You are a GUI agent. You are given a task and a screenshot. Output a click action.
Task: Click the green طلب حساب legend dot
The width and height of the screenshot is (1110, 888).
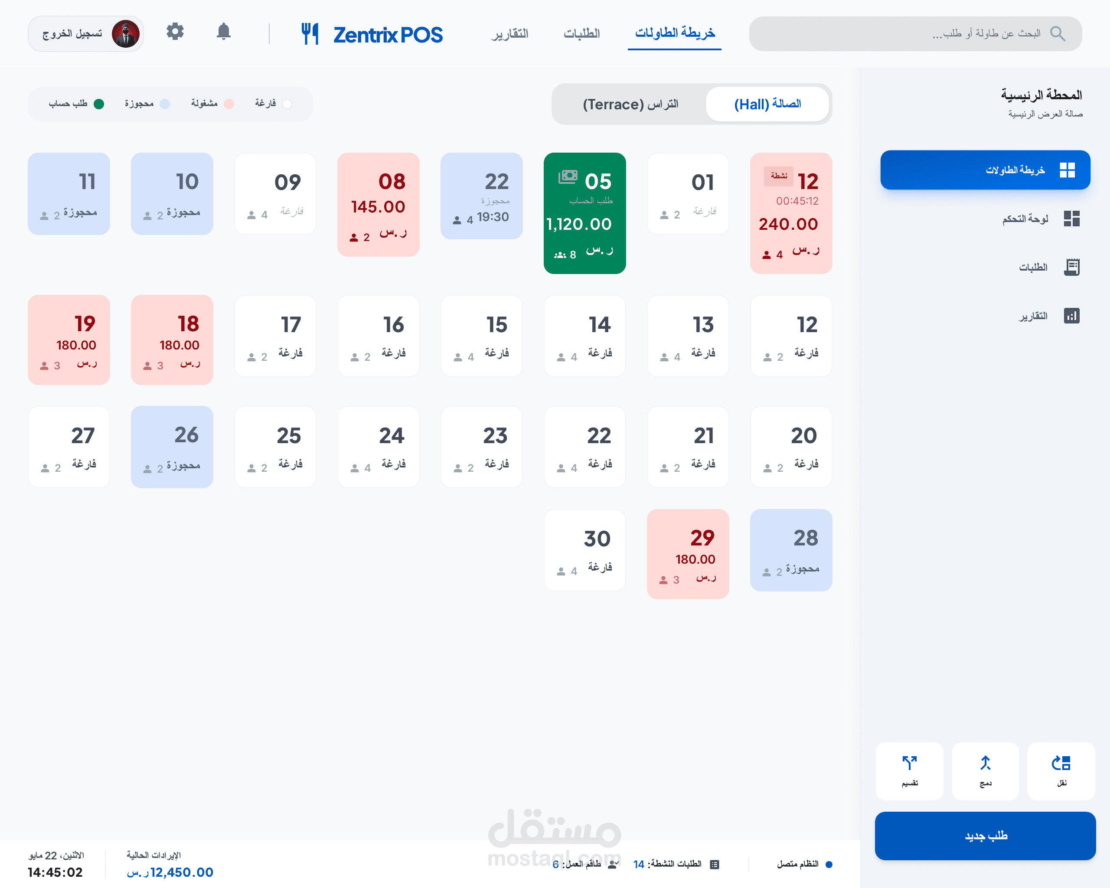pyautogui.click(x=99, y=104)
